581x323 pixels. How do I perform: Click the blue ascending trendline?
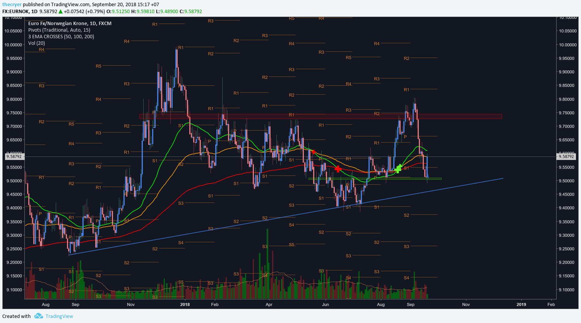[x=286, y=217]
